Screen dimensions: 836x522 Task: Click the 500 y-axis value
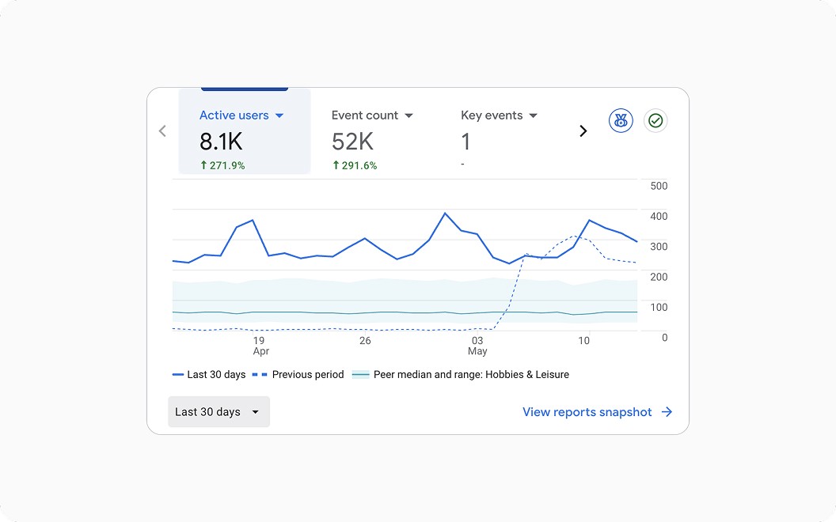(x=659, y=186)
